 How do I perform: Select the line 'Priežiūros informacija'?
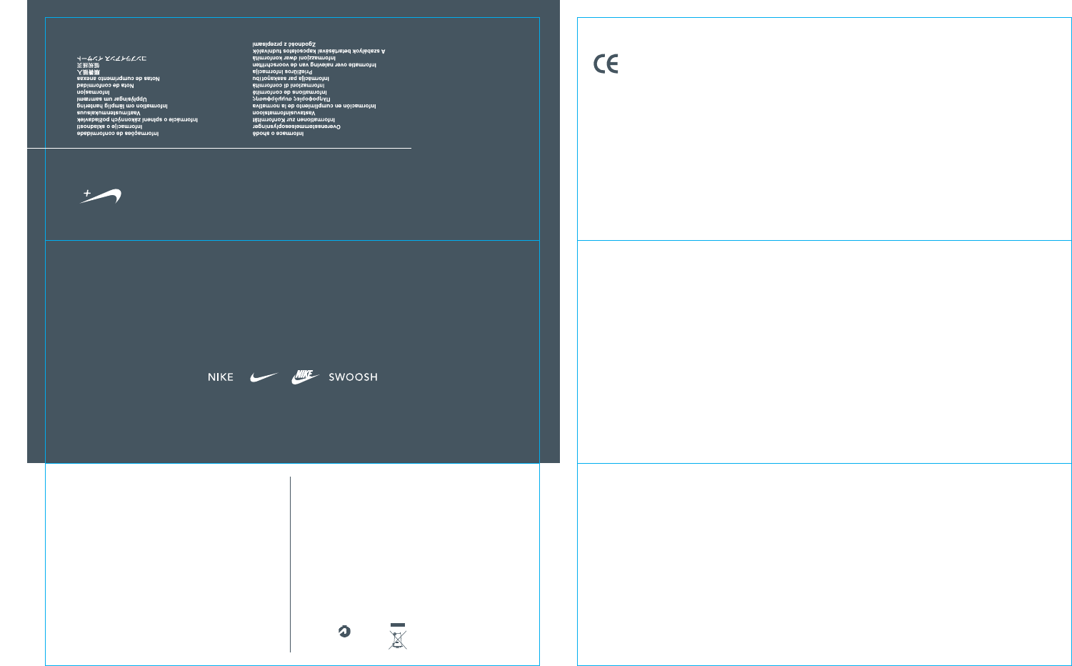pos(282,71)
